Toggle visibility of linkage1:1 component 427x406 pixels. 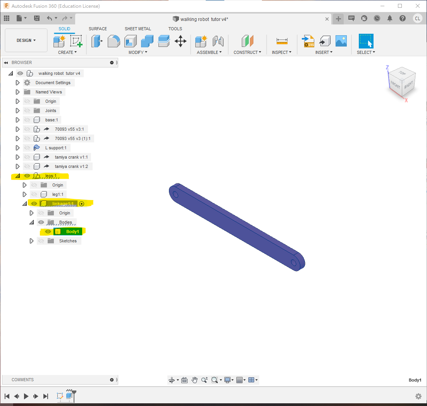click(34, 204)
